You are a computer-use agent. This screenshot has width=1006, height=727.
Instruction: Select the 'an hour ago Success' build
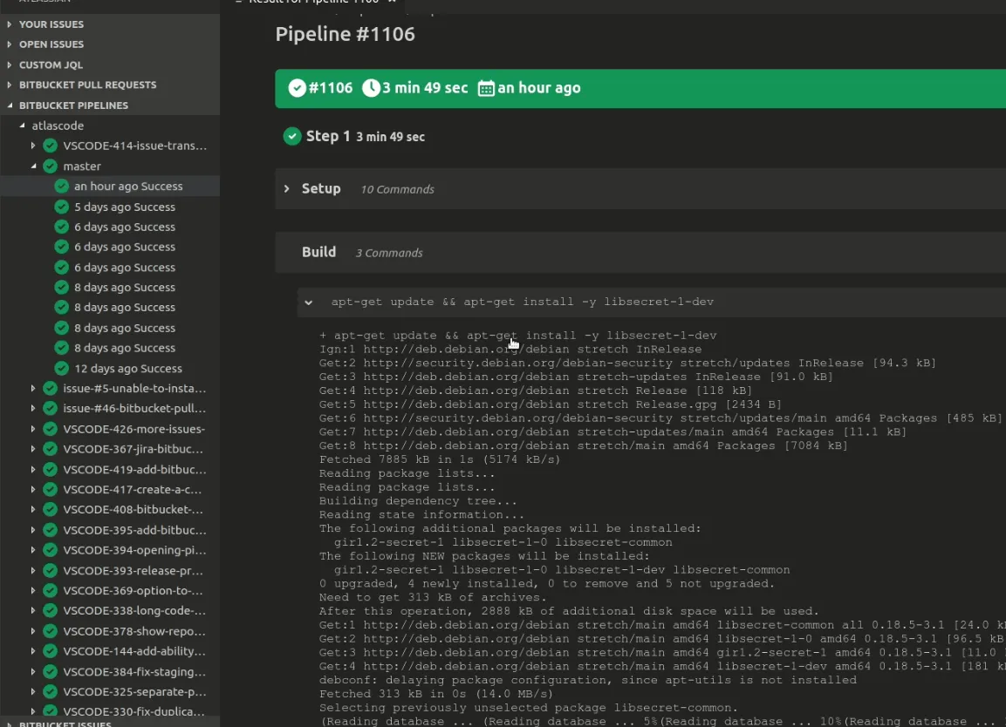pos(127,187)
